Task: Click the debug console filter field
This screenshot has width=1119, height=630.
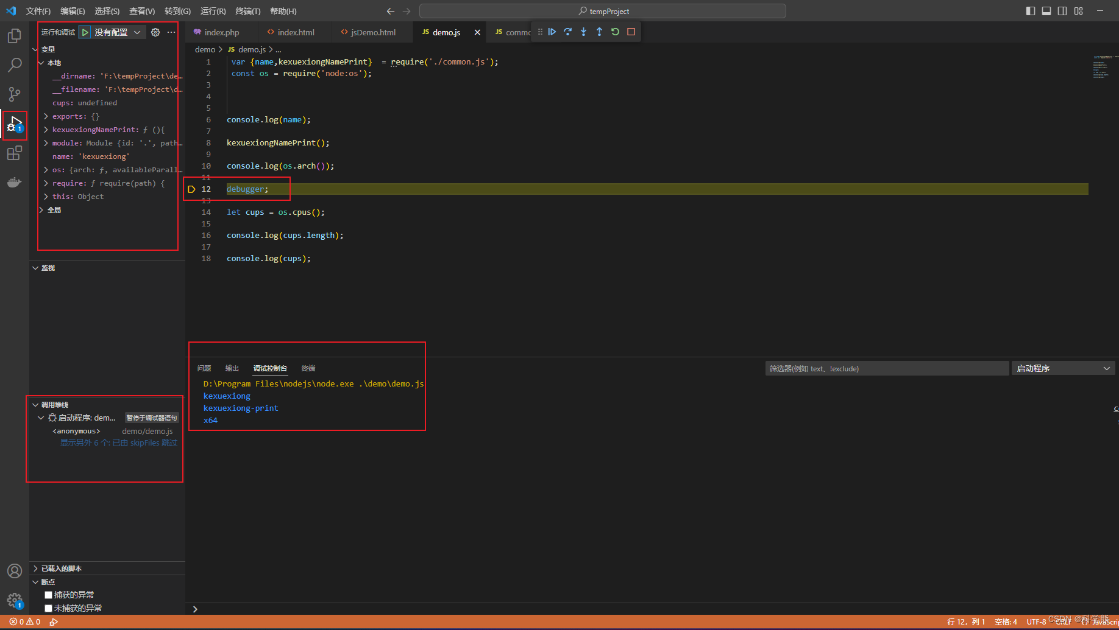Action: click(887, 368)
